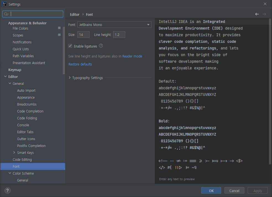
Task: Go back with the left arrow
Action: point(257,14)
